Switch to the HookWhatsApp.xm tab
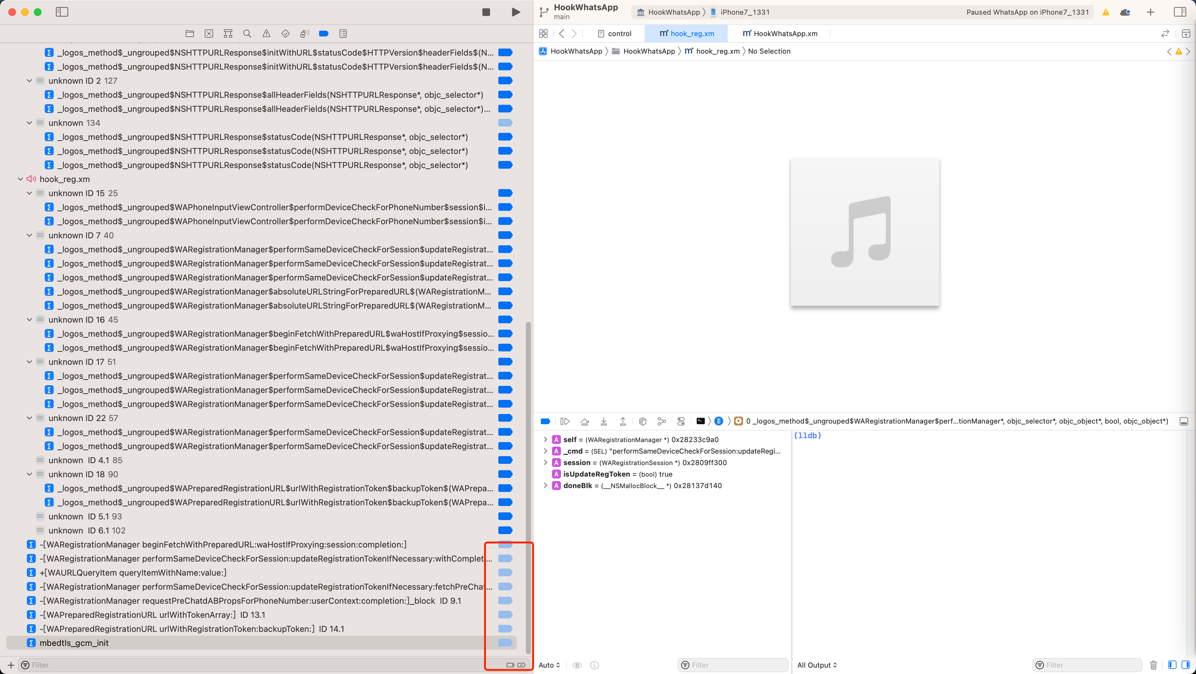 click(x=780, y=34)
